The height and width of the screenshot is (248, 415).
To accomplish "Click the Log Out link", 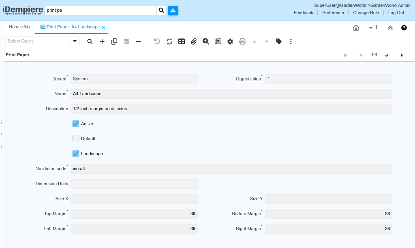I will click(x=396, y=13).
